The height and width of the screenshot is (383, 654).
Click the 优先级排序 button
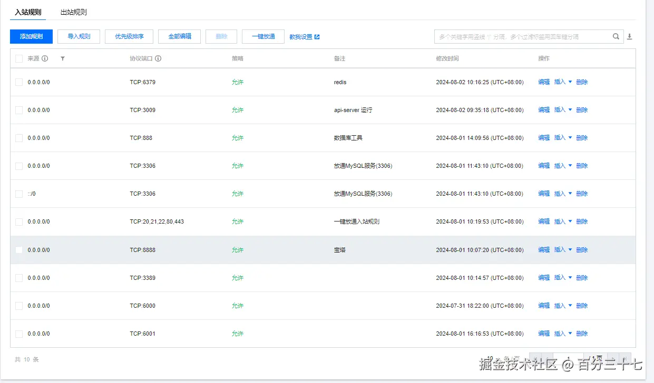(129, 36)
